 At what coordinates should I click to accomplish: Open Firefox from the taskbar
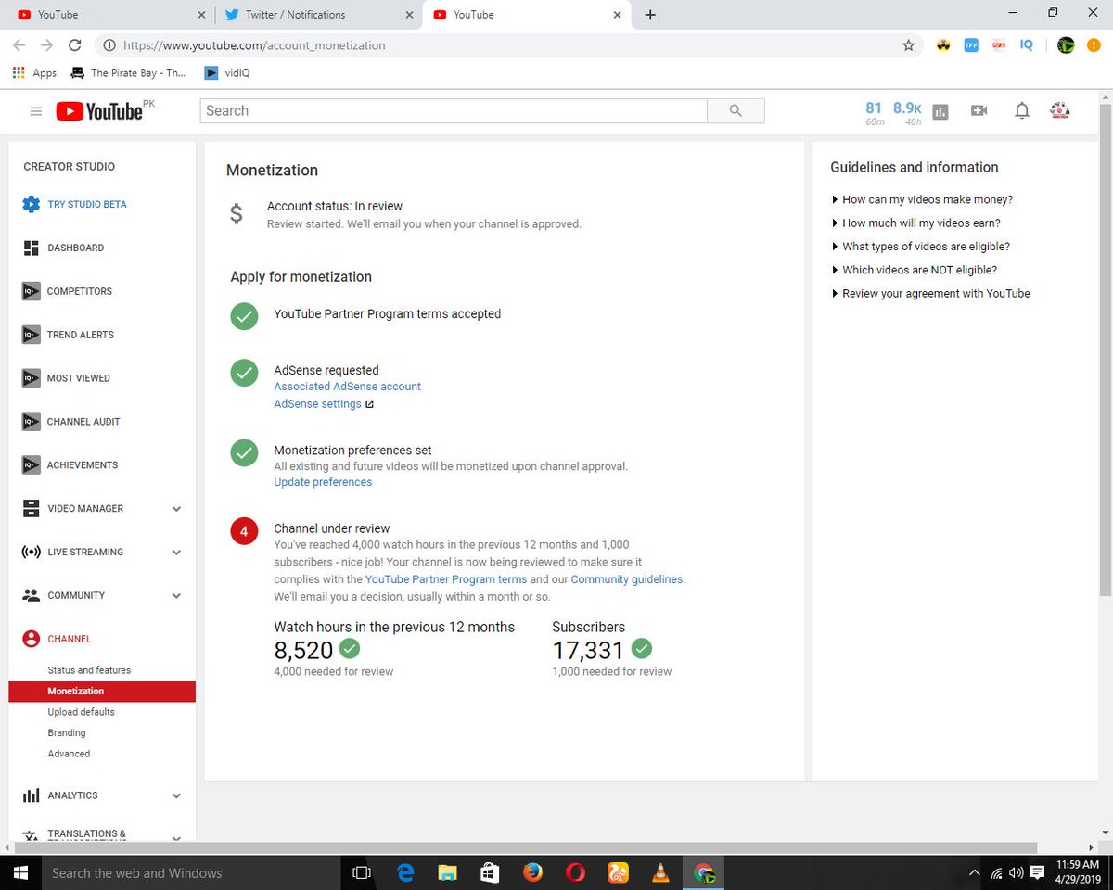[532, 872]
